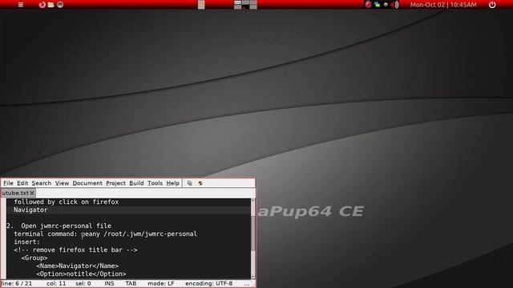Click the 'Open jwmrc-personal file' line
Image resolution: width=513 pixels, height=288 pixels.
click(x=66, y=226)
